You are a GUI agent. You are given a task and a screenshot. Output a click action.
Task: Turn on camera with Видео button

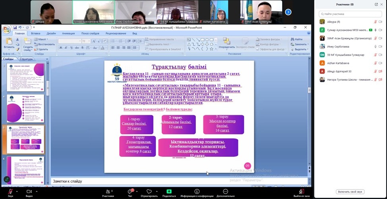[x=29, y=191]
